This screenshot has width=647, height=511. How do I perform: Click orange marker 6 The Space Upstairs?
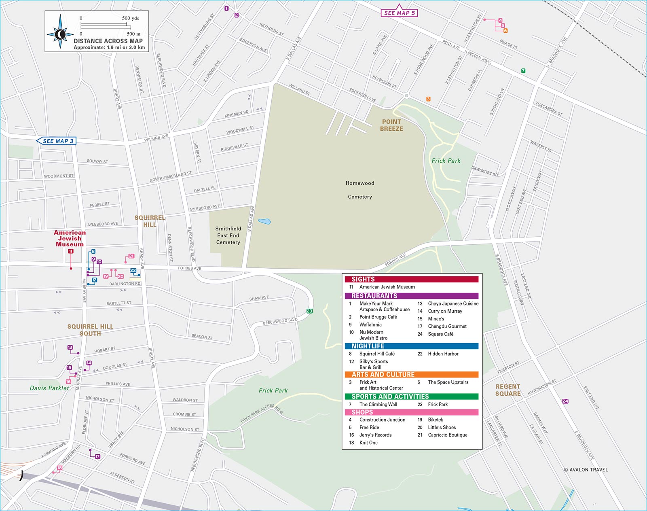tap(505, 31)
